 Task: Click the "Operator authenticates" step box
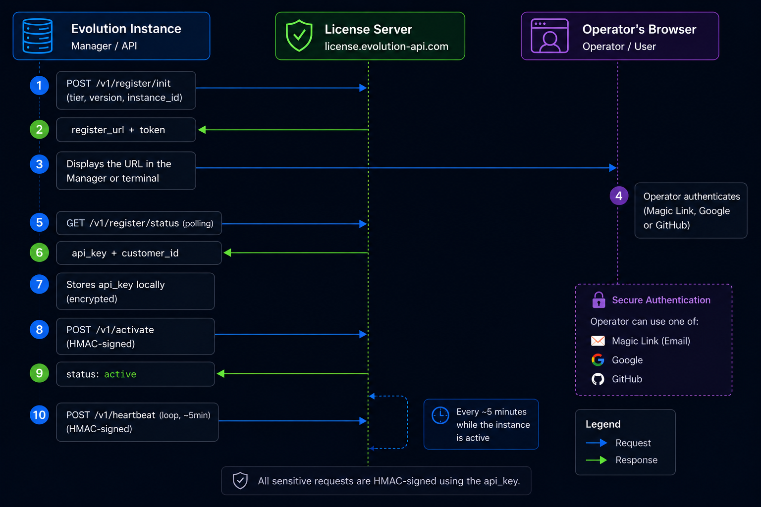(691, 210)
